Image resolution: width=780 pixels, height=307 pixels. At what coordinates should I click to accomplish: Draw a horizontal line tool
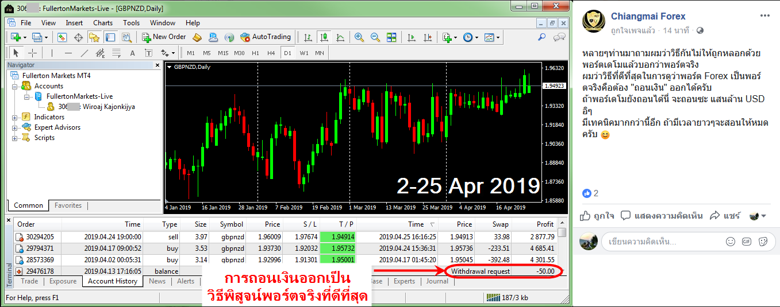click(68, 53)
